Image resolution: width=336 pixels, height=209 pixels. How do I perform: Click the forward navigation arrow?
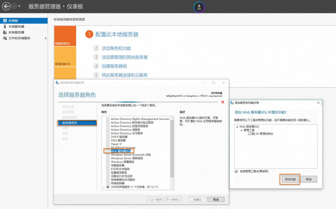pos(14,6)
